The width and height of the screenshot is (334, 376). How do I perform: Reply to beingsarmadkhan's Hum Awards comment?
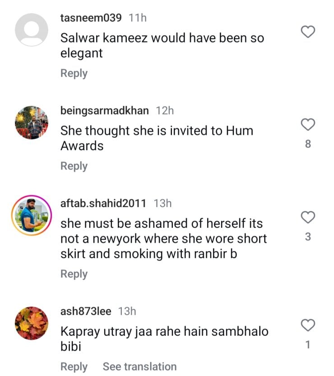click(74, 166)
